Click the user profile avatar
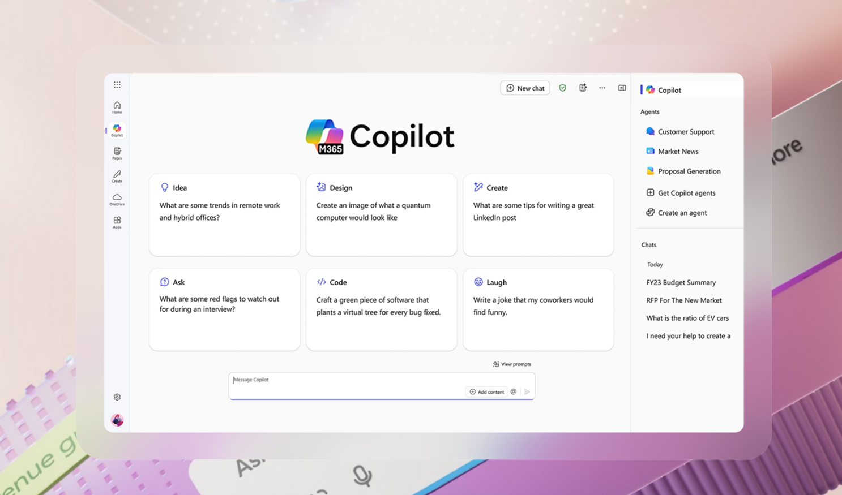The height and width of the screenshot is (495, 842). [x=117, y=420]
